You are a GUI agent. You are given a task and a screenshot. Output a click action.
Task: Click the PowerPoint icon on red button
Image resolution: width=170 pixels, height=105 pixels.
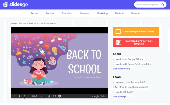[118, 42]
